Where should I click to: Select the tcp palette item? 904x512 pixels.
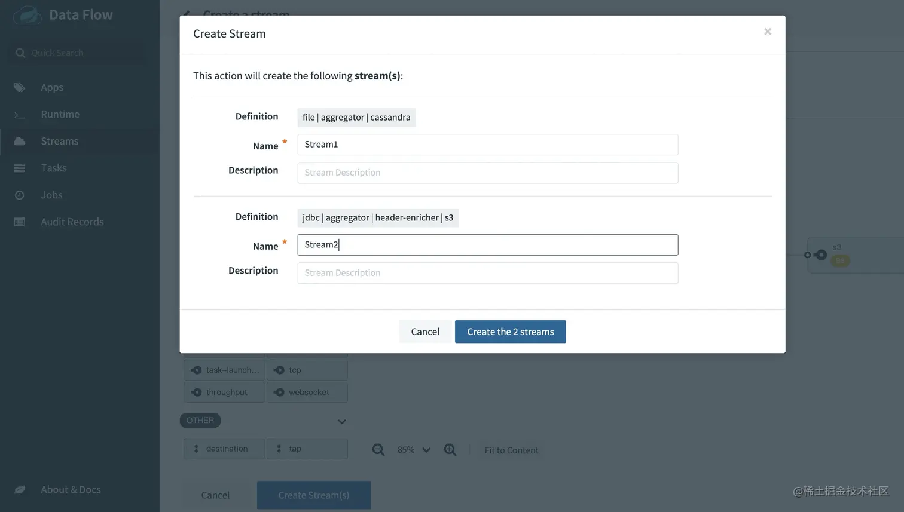pyautogui.click(x=307, y=370)
